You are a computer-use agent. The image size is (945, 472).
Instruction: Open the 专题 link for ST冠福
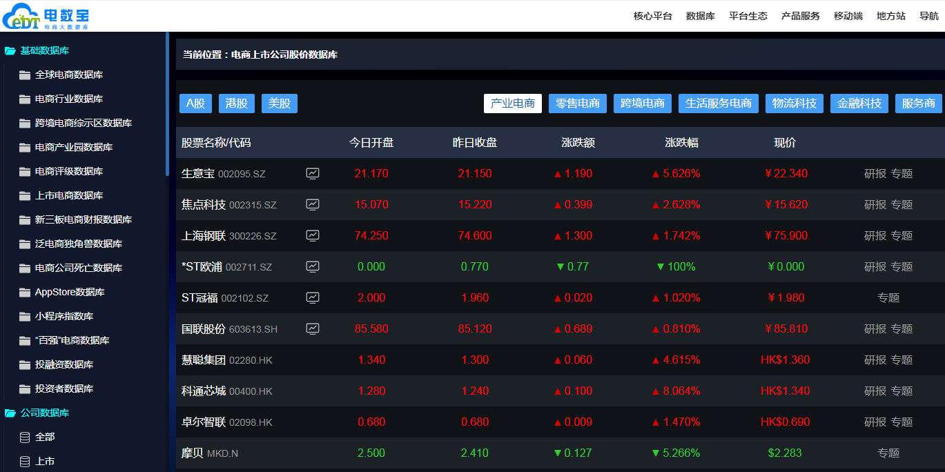[888, 297]
